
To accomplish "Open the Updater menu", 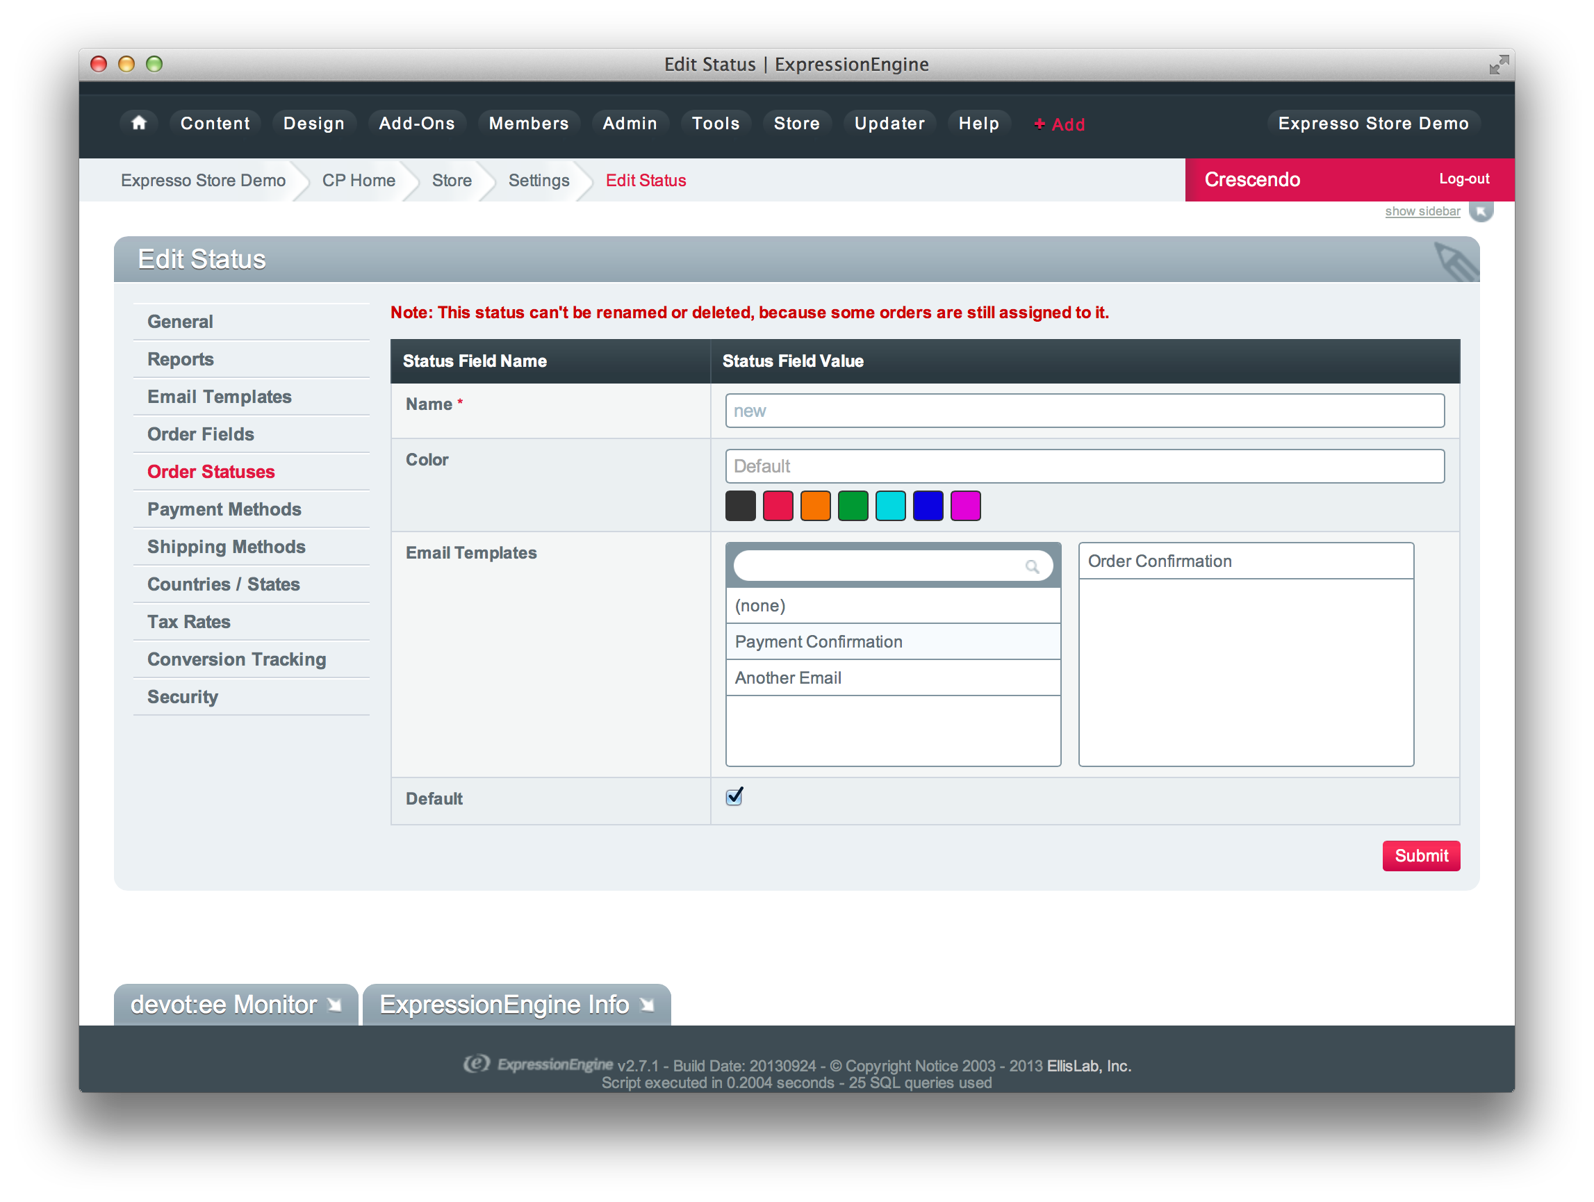I will [889, 123].
